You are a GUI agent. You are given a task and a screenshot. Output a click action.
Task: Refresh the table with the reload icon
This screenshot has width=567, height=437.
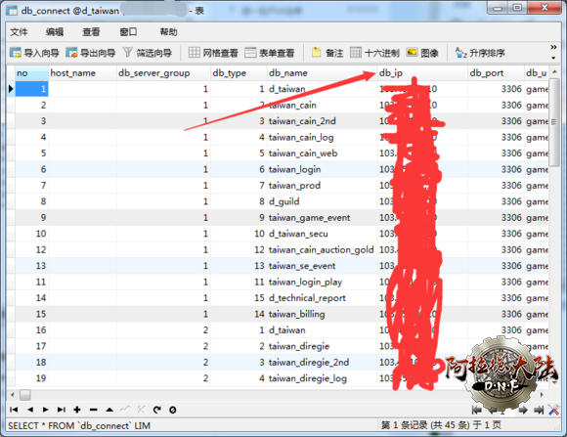(x=157, y=410)
